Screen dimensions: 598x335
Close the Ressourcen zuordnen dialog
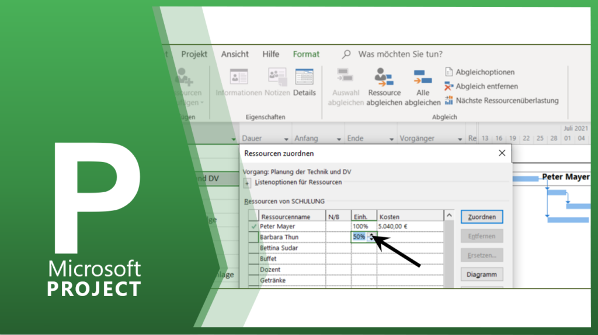pos(502,153)
